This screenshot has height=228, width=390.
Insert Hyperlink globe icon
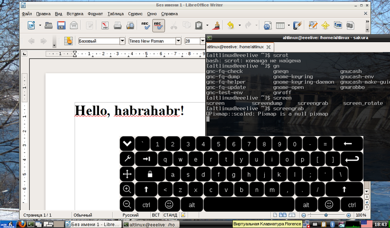coord(267,25)
